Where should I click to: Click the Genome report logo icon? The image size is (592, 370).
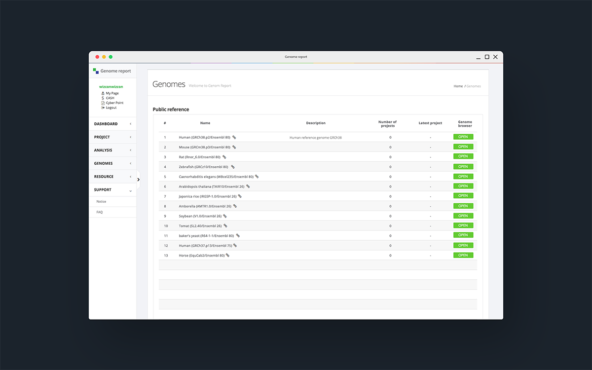click(x=96, y=71)
